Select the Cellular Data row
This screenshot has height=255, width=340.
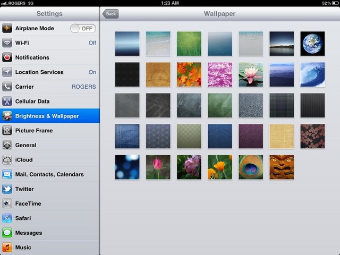49,101
